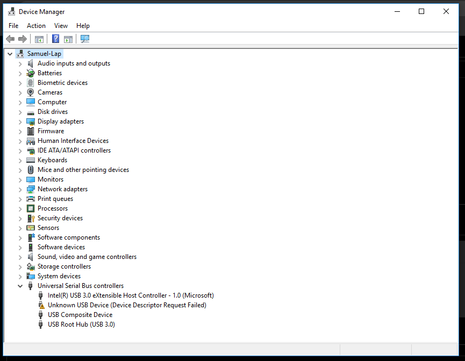Select USB Composite Device entry

(x=80, y=315)
